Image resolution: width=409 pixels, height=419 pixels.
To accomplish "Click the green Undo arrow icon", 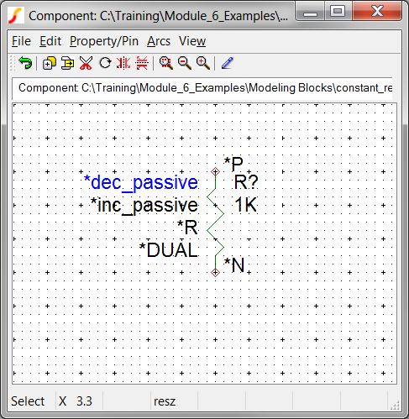I will [25, 63].
